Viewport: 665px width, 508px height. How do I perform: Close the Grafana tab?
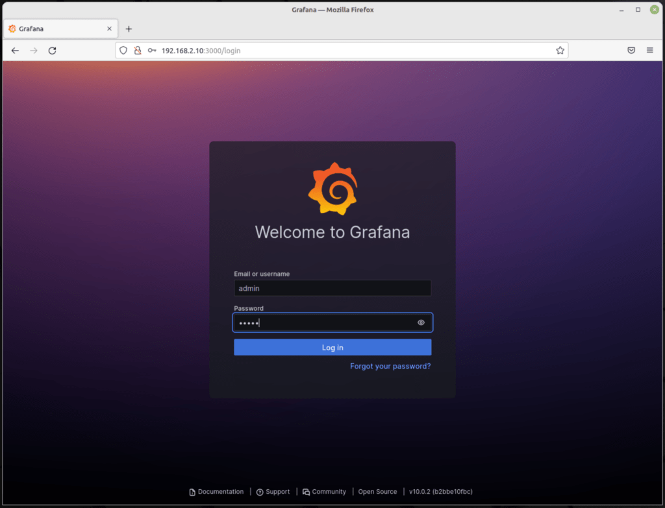(x=109, y=29)
